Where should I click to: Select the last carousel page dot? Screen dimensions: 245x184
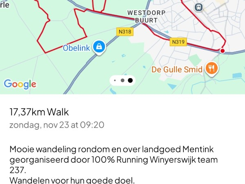coord(130,81)
